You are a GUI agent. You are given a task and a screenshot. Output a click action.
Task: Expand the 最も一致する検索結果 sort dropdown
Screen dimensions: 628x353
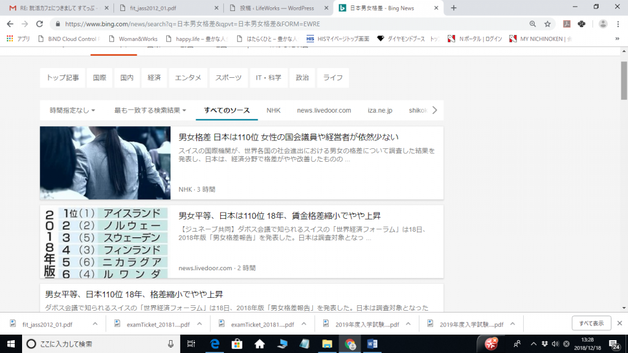pyautogui.click(x=150, y=110)
